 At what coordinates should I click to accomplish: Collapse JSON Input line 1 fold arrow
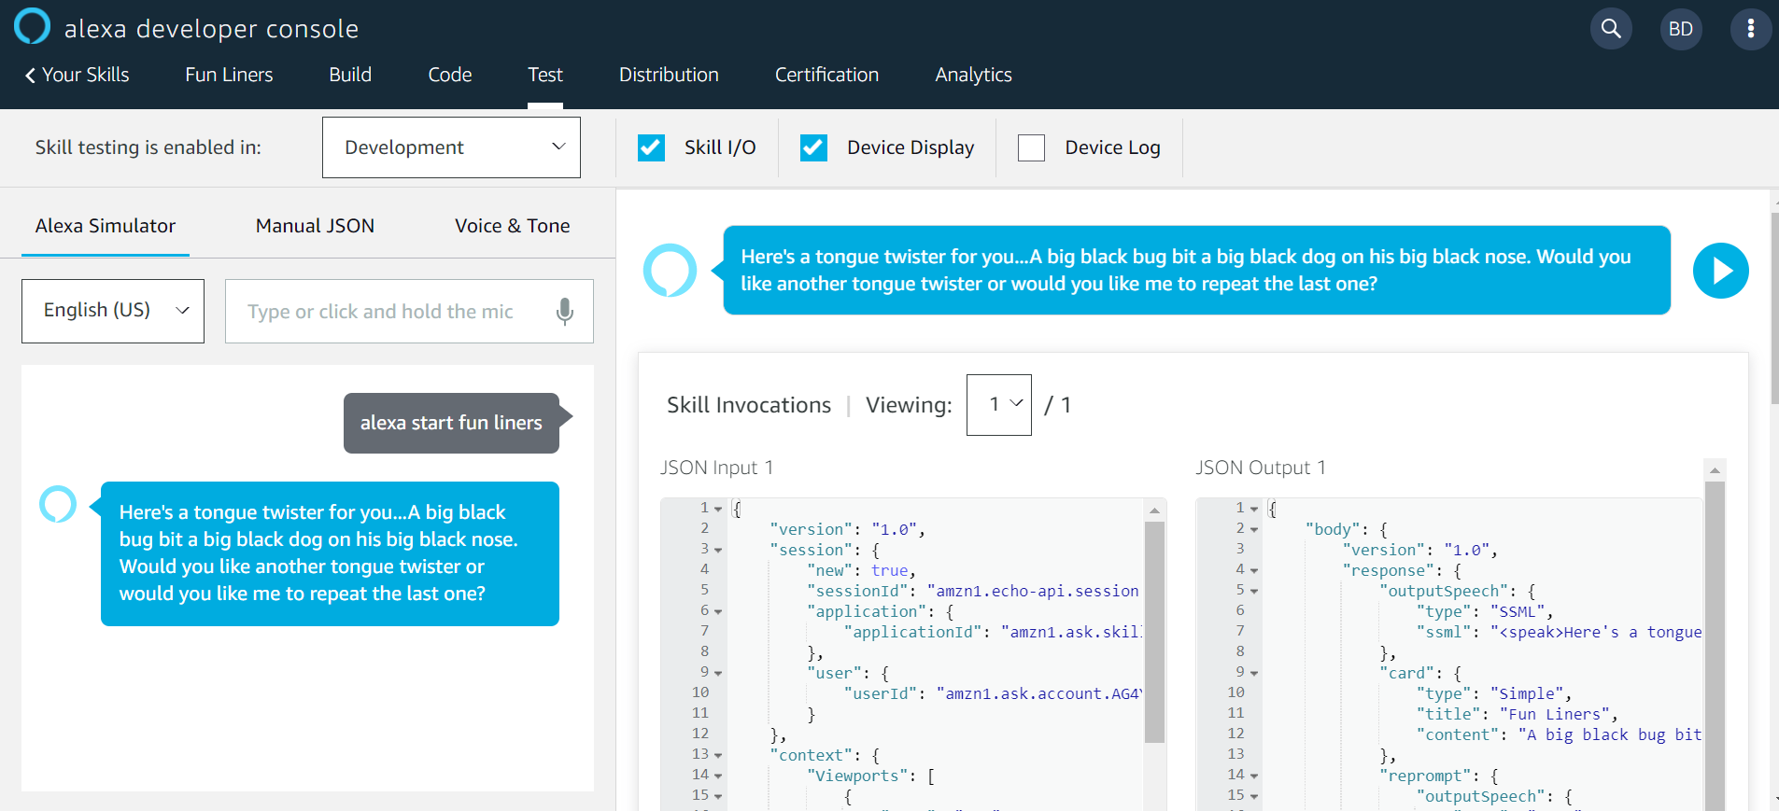718,510
